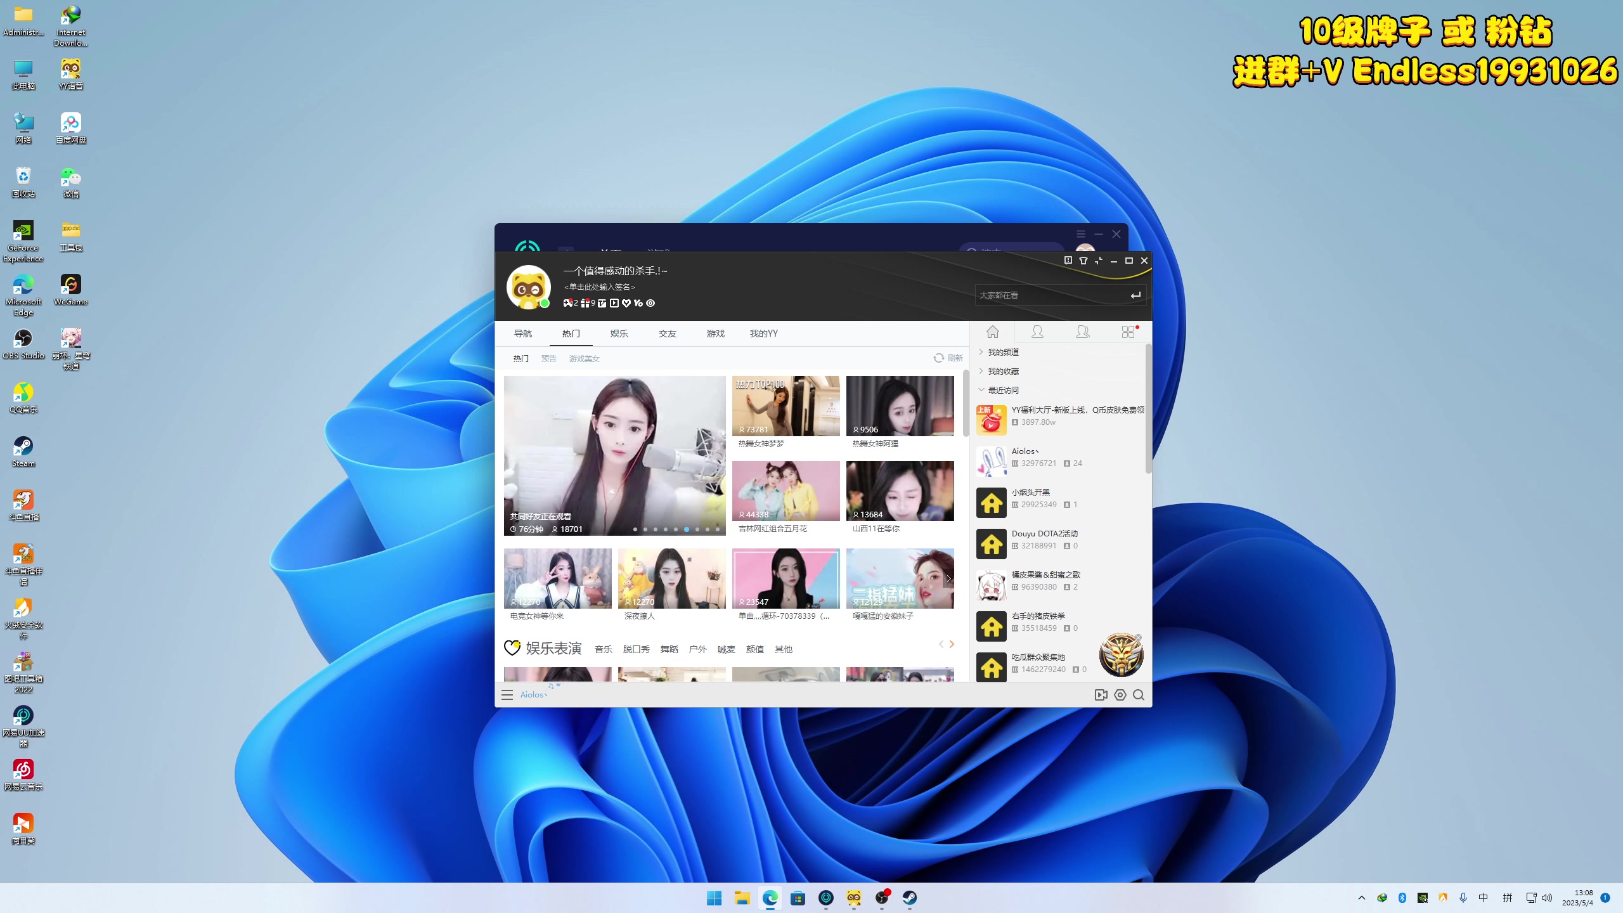The height and width of the screenshot is (913, 1623).
Task: Open the settings hexagon icon in the bottom bar
Action: point(1120,695)
